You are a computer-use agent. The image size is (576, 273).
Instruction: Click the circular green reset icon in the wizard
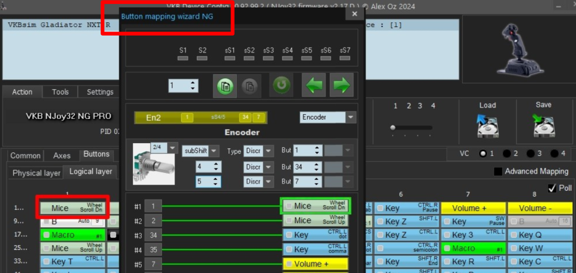pos(282,86)
